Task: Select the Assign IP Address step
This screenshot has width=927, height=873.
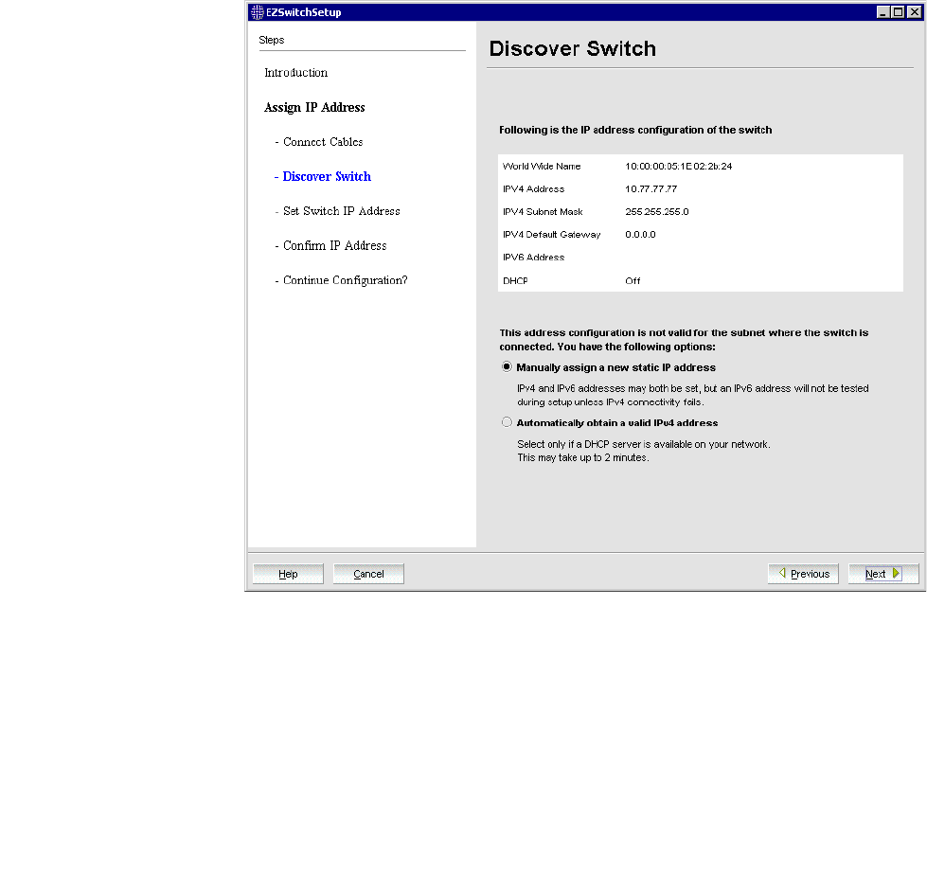Action: click(x=314, y=108)
